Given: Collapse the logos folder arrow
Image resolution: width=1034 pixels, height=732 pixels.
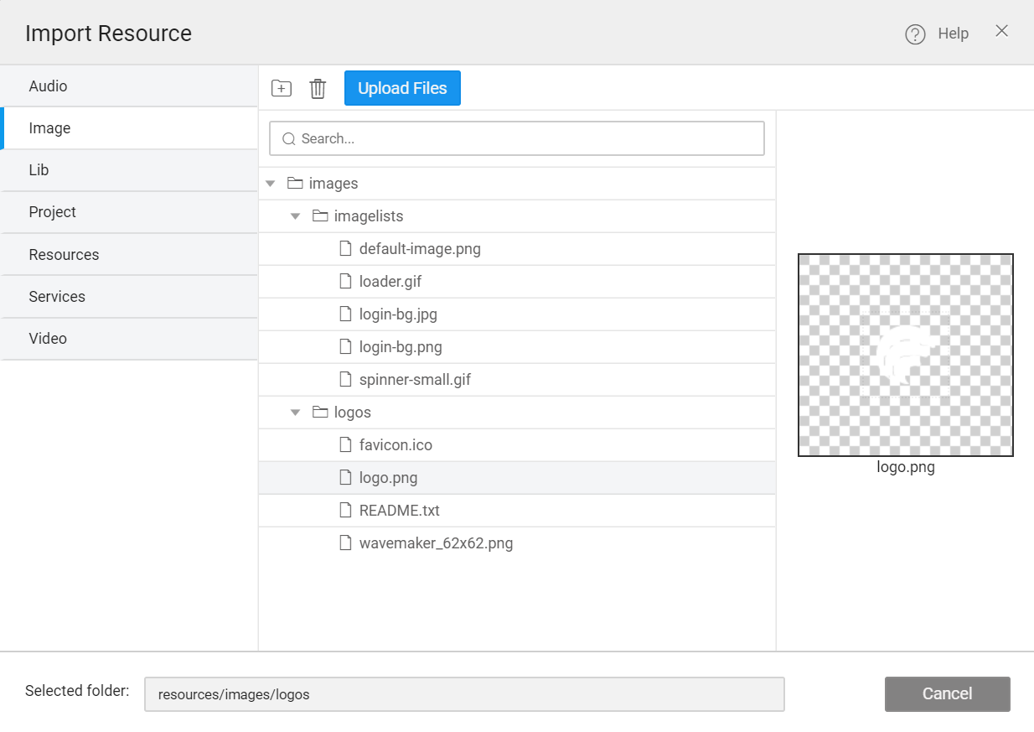Looking at the screenshot, I should pyautogui.click(x=295, y=413).
